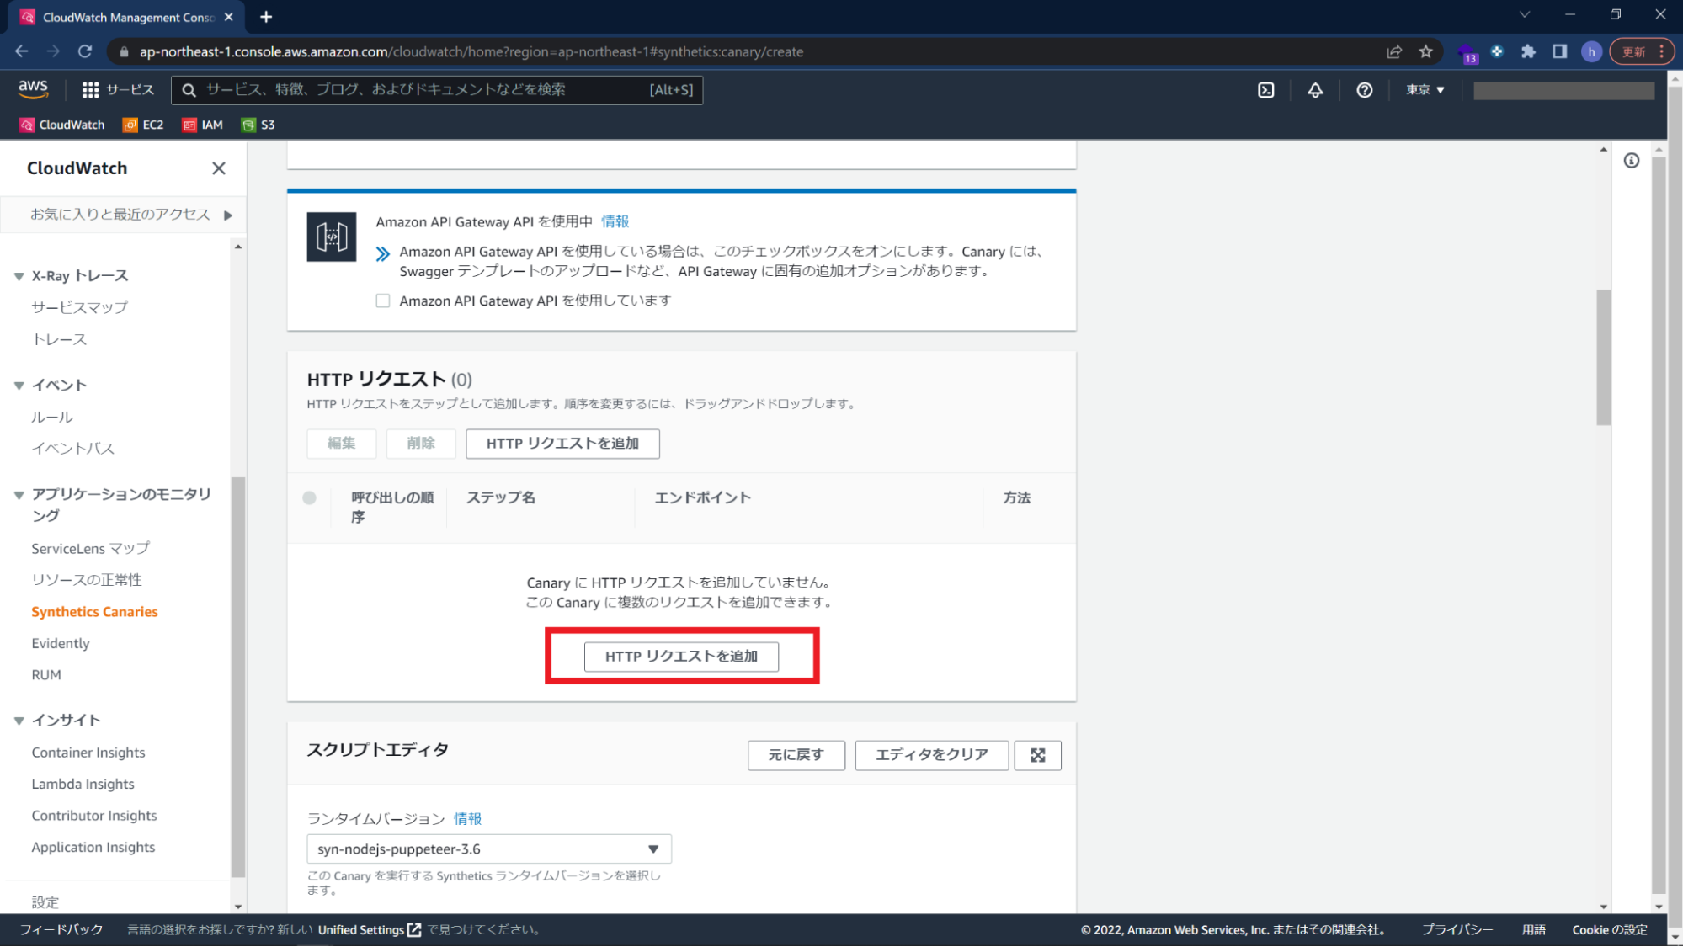The height and width of the screenshot is (947, 1683).
Task: Click HTTPリクエストを追加 button
Action: pos(681,654)
